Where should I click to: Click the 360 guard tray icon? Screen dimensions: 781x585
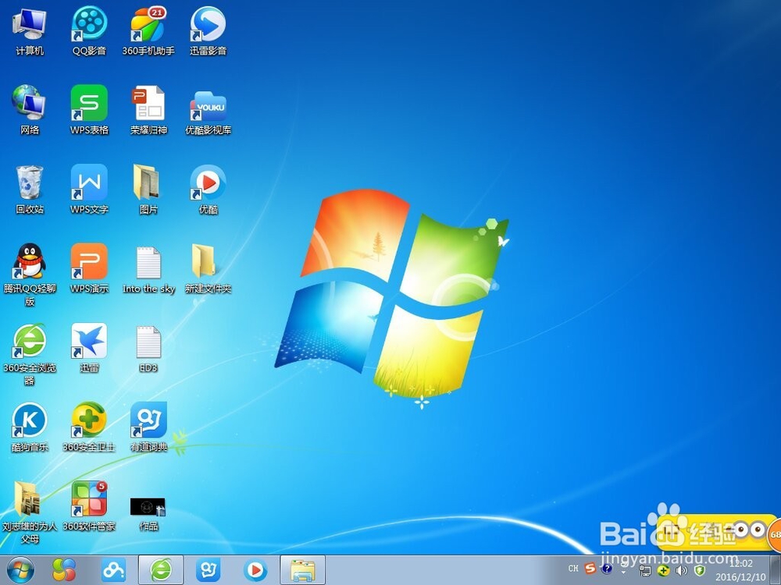[663, 571]
